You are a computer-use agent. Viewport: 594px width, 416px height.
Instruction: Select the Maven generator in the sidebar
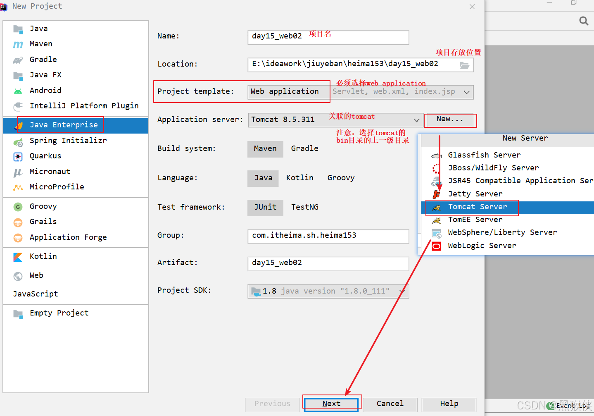pos(40,44)
